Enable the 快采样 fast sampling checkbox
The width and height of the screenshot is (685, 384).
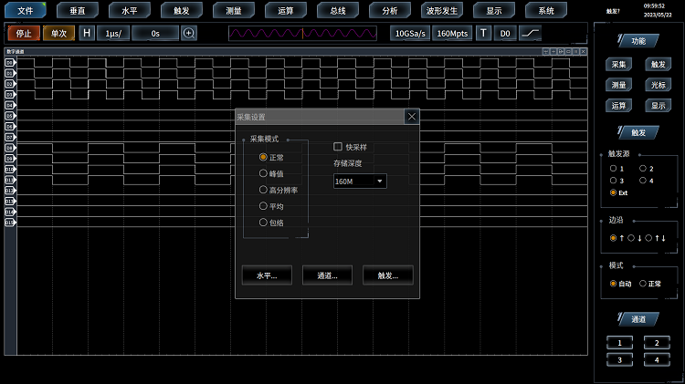coord(338,147)
